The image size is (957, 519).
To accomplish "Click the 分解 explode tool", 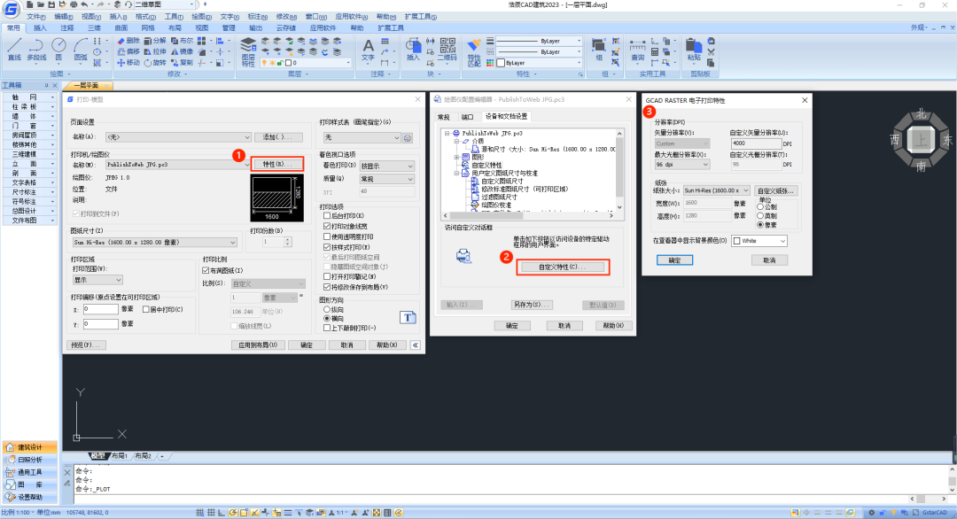I will pyautogui.click(x=155, y=41).
